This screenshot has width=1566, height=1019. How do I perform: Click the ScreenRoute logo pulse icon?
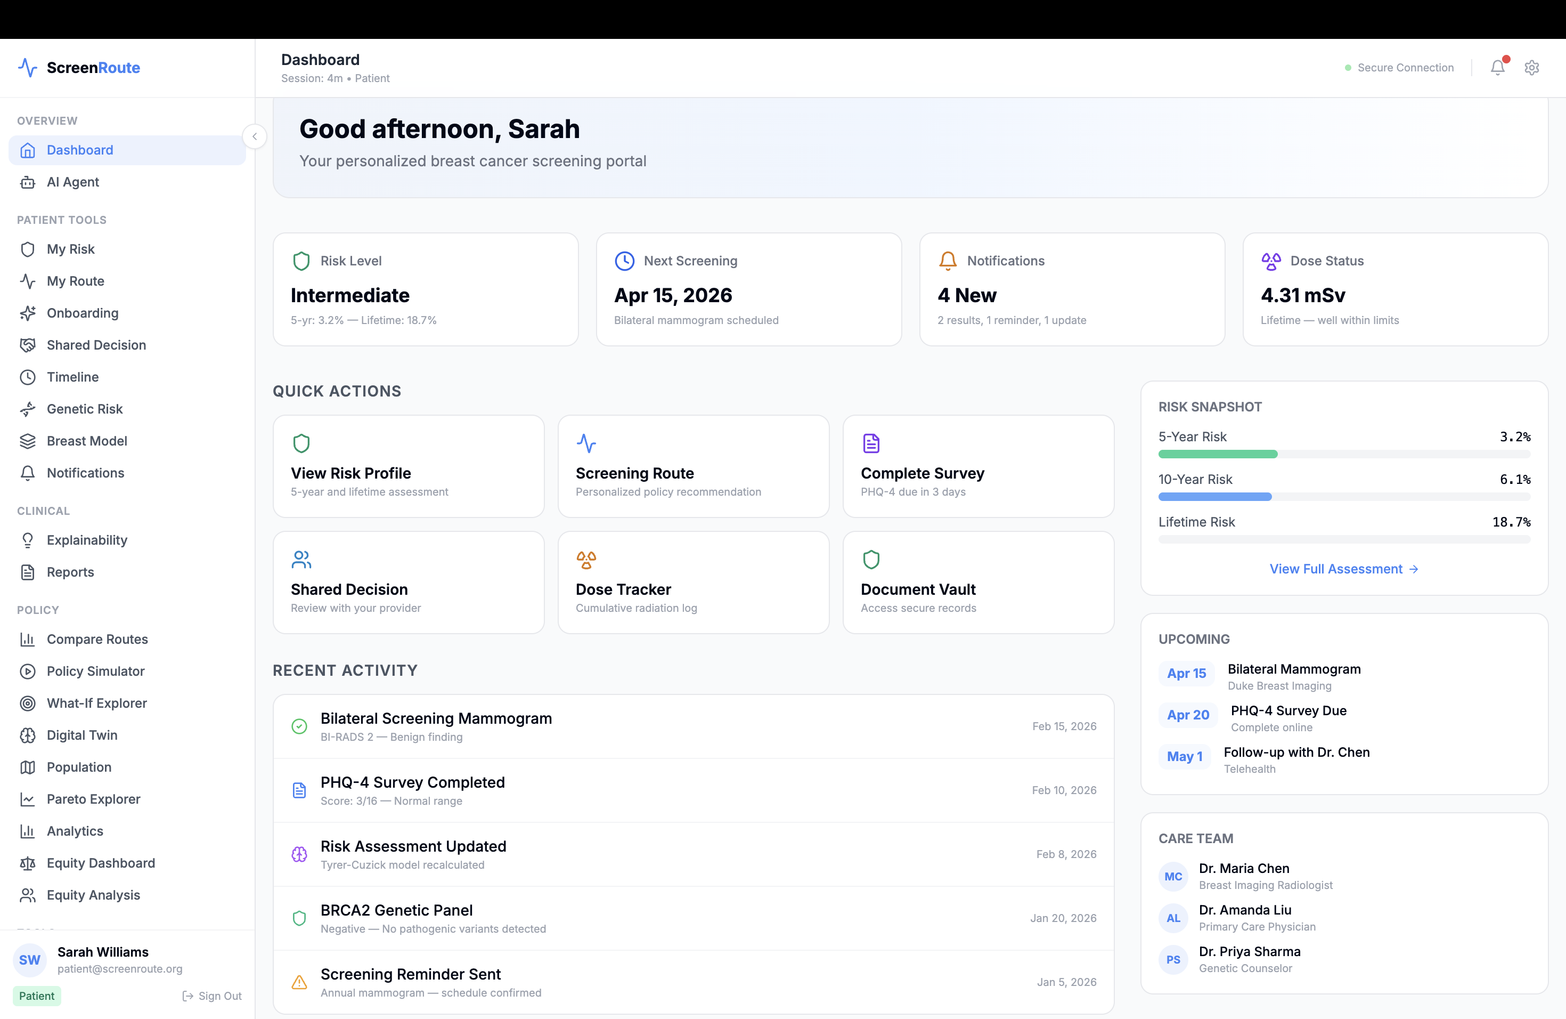click(x=28, y=68)
